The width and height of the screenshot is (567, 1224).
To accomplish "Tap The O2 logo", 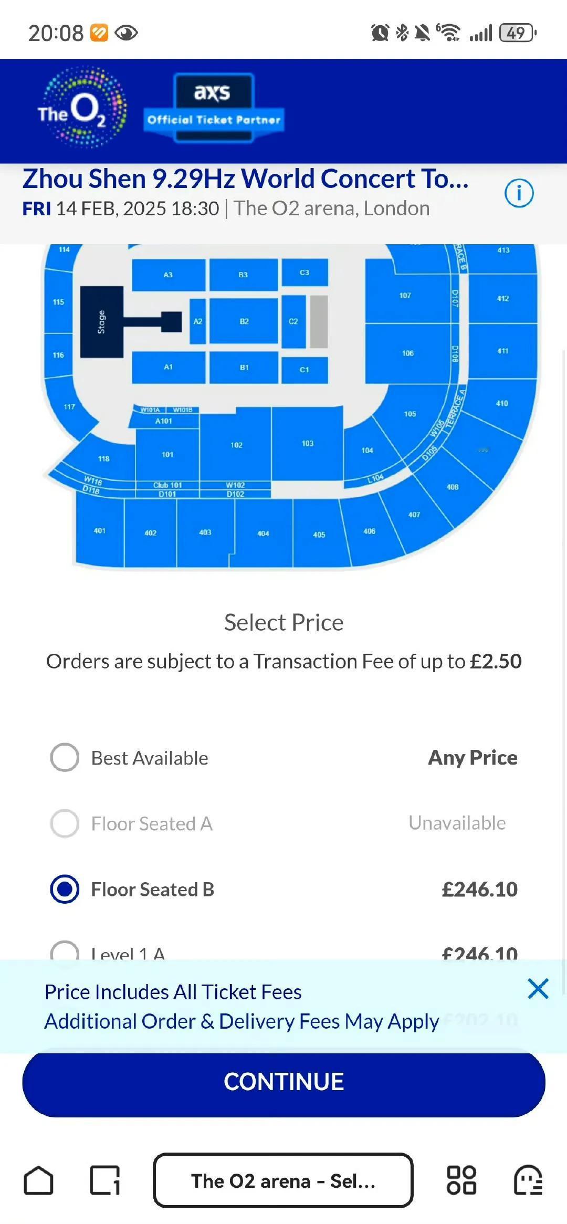I will [82, 108].
